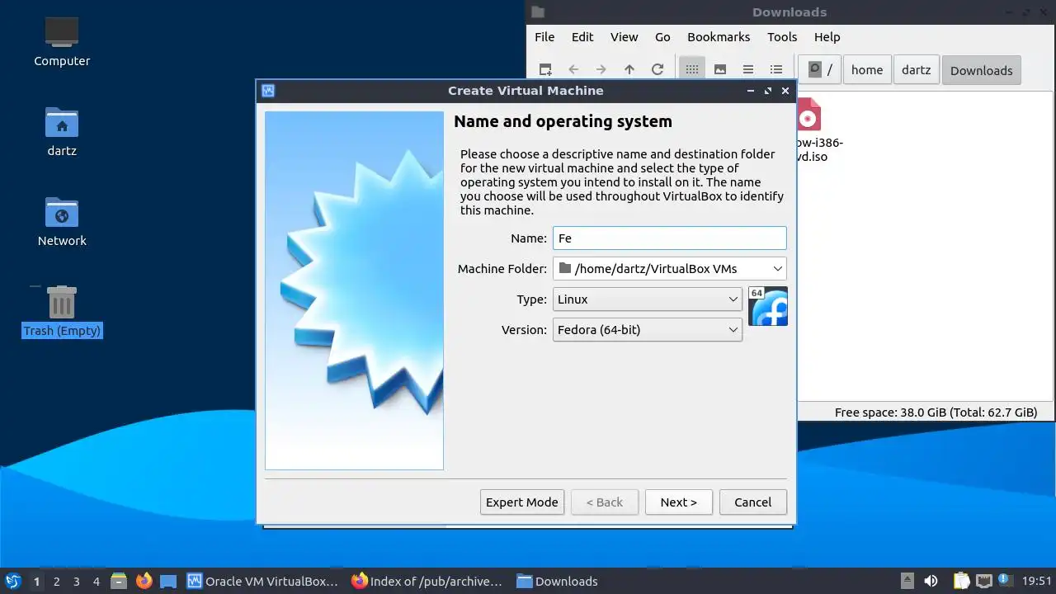1056x594 pixels.
Task: Open the update notifier tray icon
Action: tap(1005, 582)
